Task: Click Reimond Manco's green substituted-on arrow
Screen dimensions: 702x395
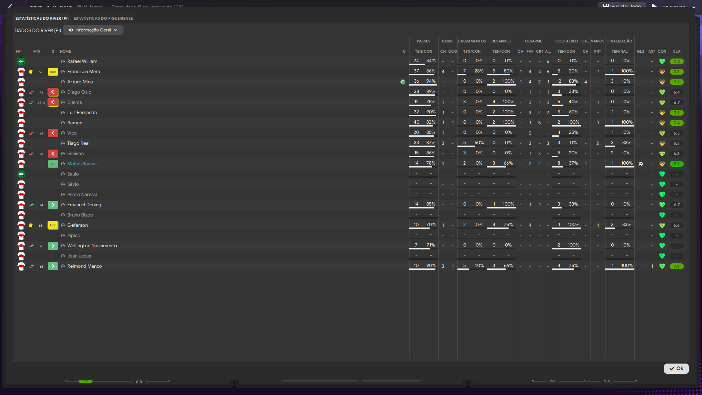Action: pyautogui.click(x=53, y=266)
